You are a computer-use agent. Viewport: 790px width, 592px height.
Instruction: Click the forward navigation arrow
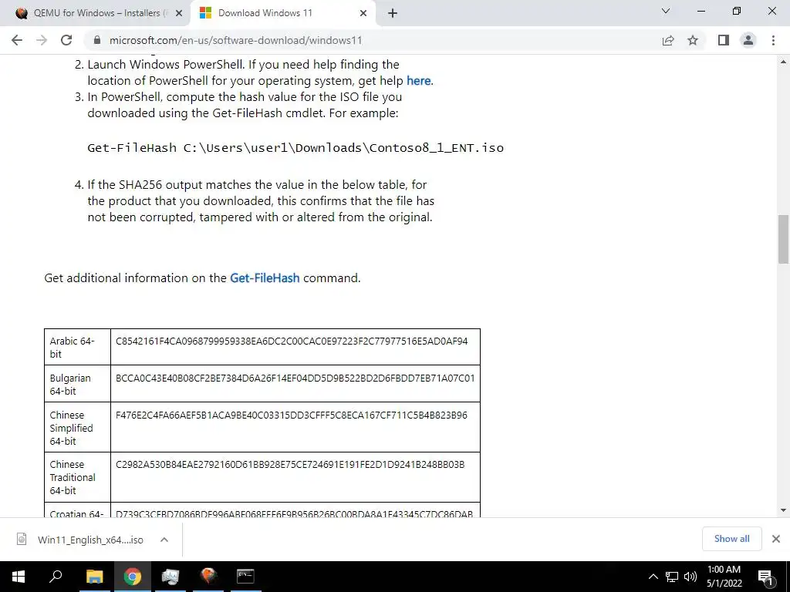(x=42, y=40)
